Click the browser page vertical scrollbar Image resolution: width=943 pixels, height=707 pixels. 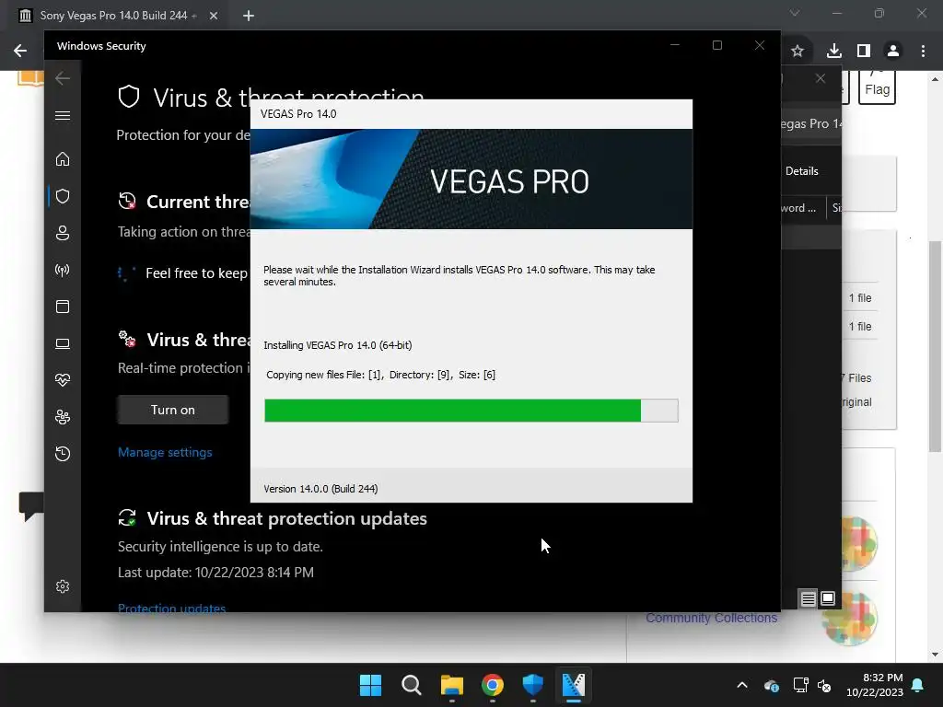point(935,346)
